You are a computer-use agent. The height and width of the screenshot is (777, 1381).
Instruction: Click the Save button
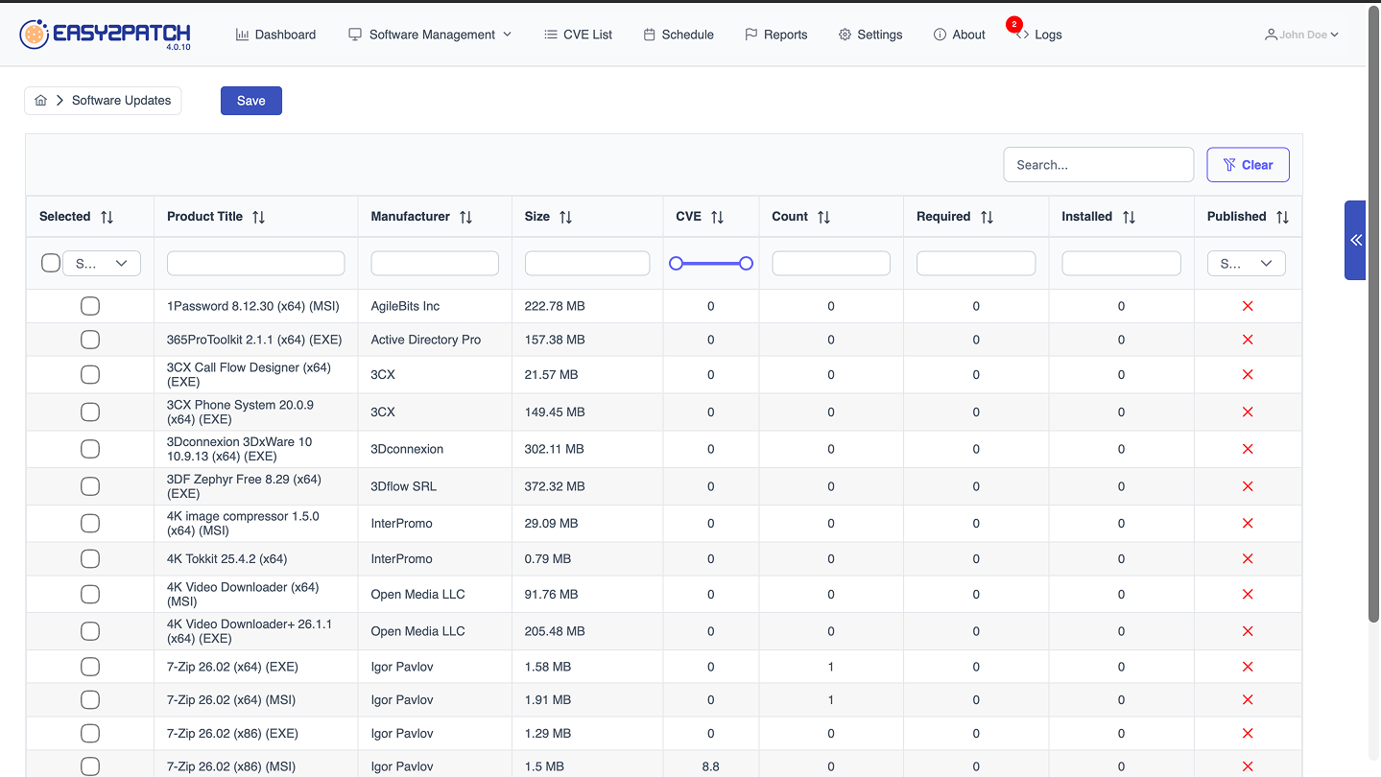click(251, 101)
